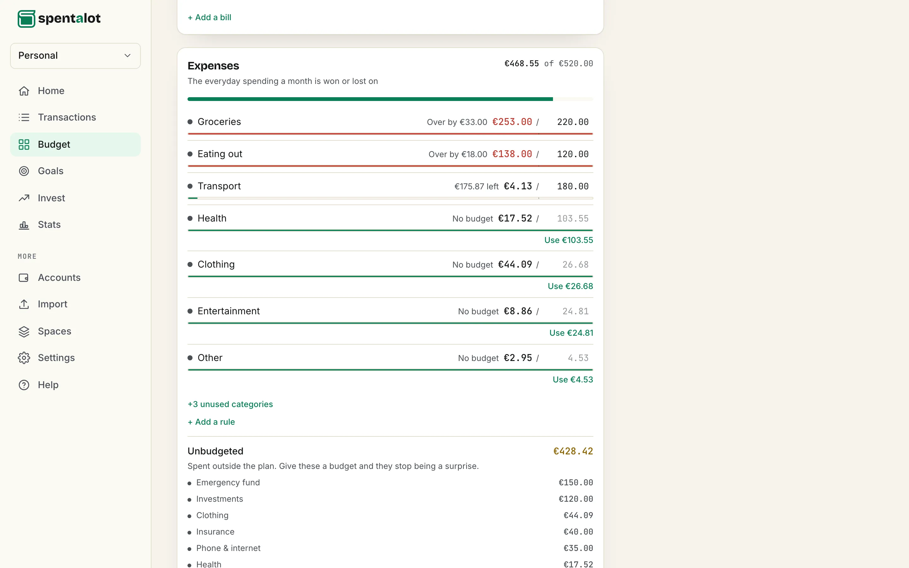Navigate to Goals
This screenshot has width=909, height=568.
click(75, 171)
